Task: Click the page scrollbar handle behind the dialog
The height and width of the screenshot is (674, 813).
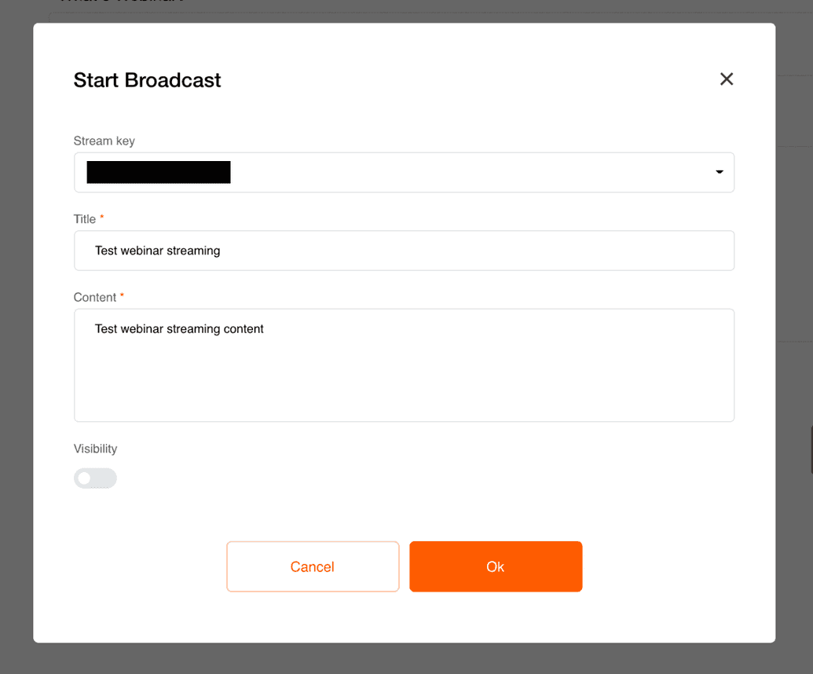Action: [811, 449]
